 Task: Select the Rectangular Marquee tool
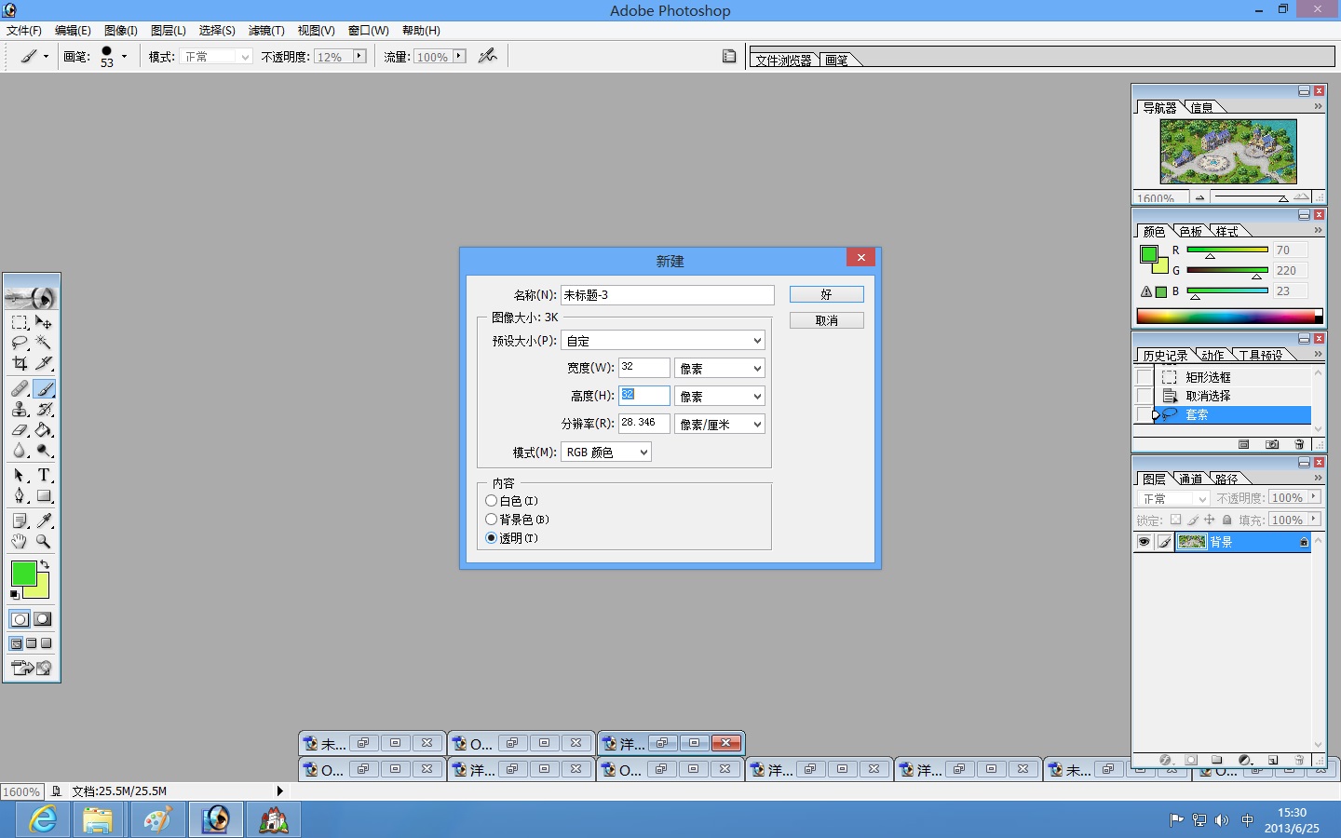tap(20, 322)
